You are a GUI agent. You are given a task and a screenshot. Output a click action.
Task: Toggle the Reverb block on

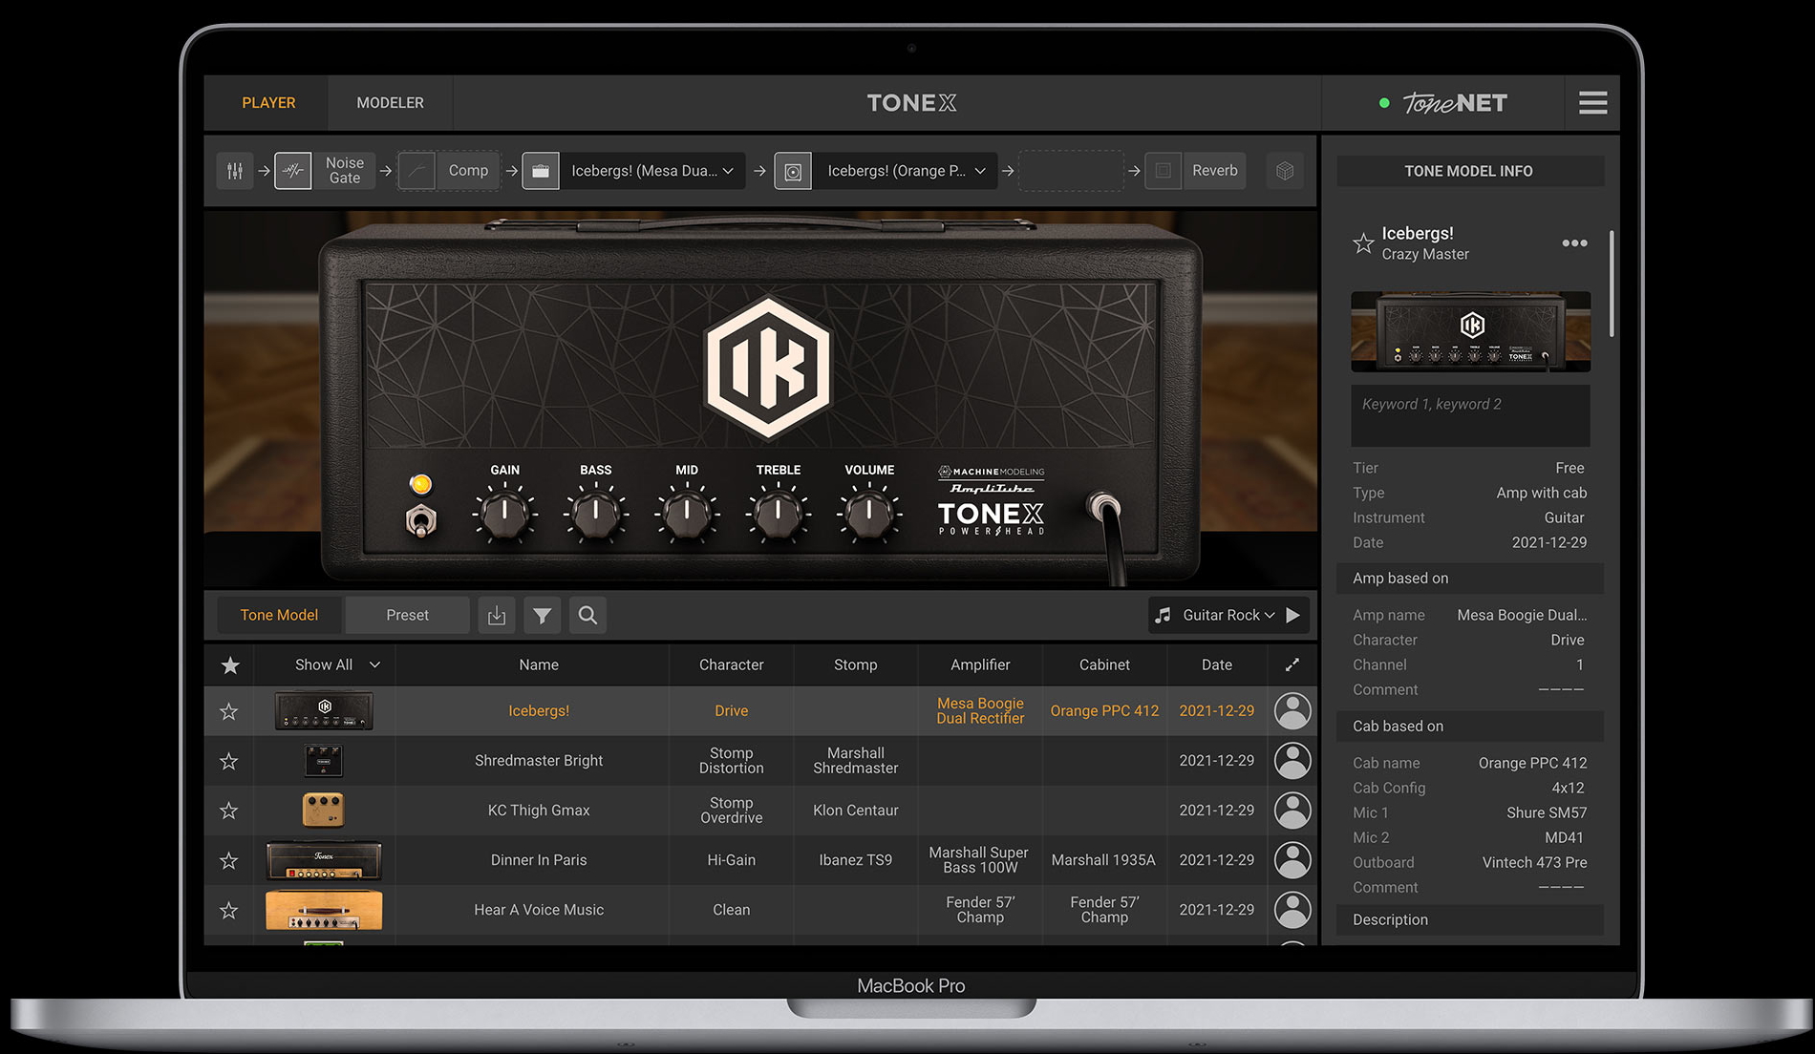1164,171
